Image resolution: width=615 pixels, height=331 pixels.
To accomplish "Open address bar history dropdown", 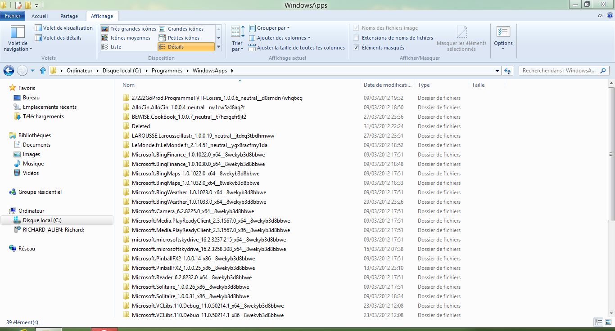I will (x=497, y=71).
